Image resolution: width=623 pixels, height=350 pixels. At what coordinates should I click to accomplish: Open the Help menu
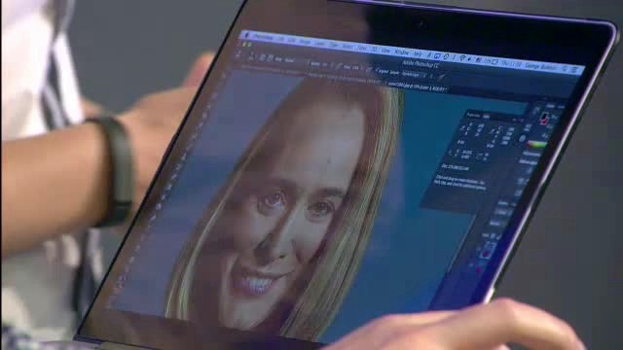(417, 53)
